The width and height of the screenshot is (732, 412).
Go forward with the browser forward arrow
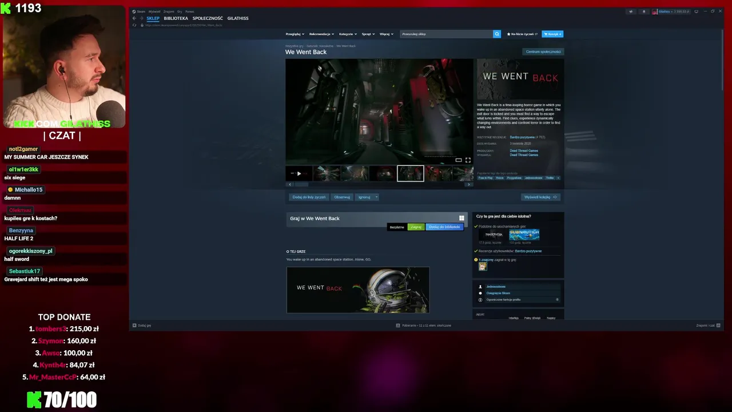tap(141, 18)
